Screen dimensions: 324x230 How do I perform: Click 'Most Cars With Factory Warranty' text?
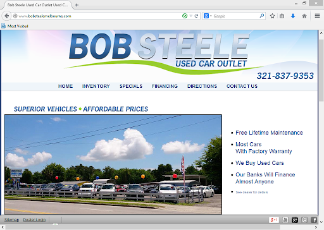pos(264,148)
